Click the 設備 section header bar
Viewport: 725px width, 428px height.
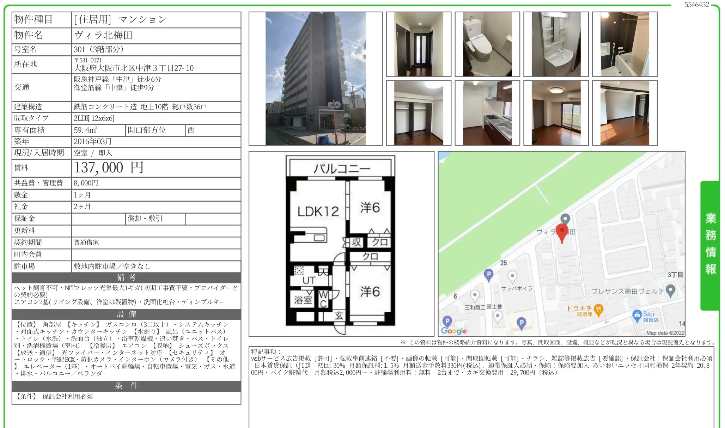126,314
